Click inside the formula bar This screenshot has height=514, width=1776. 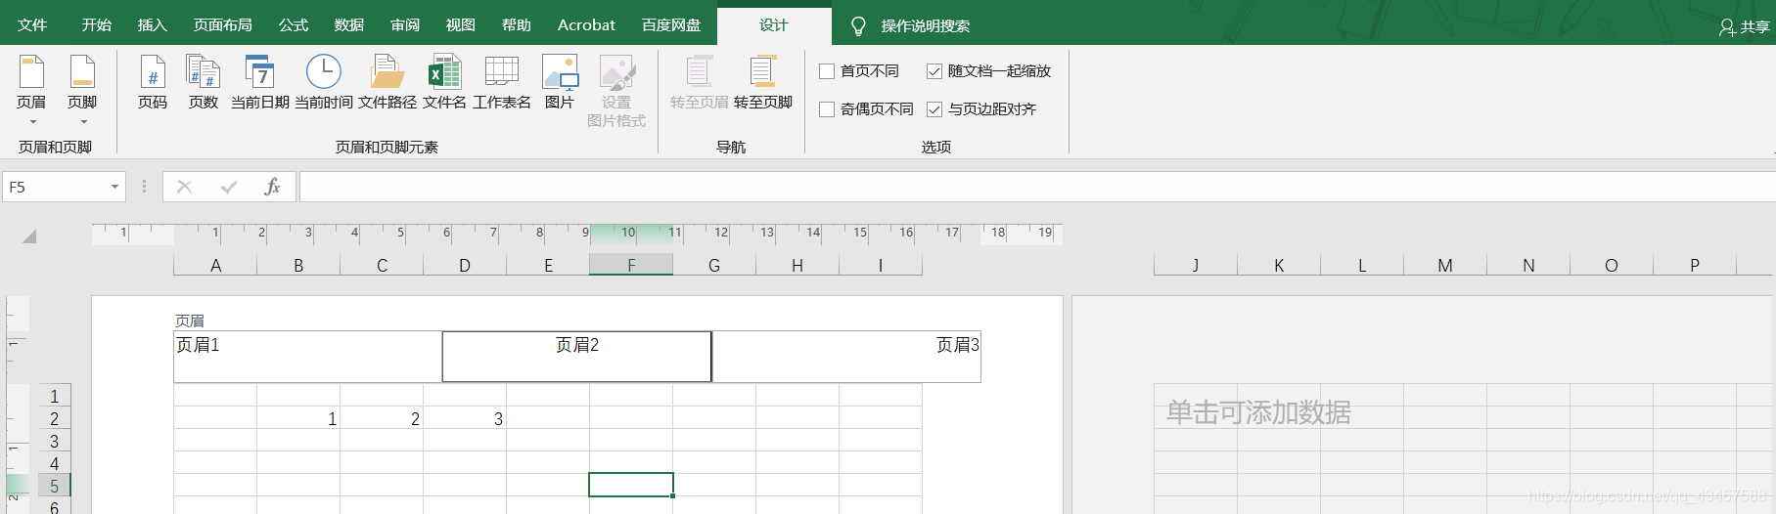pyautogui.click(x=1037, y=187)
